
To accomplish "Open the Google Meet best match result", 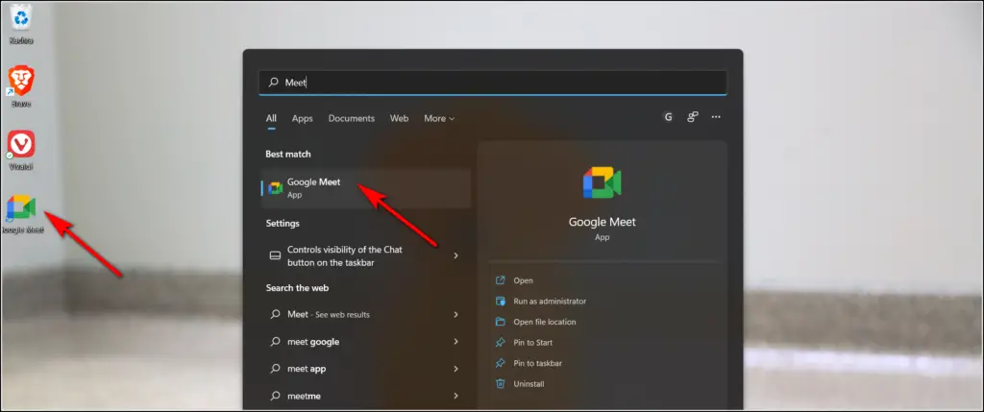I will [366, 188].
